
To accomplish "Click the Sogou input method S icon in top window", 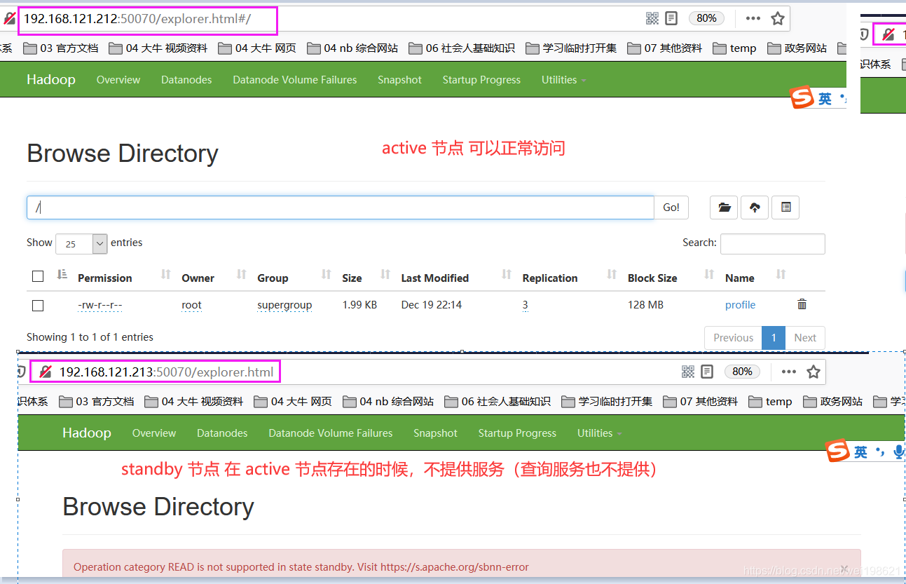I will click(x=802, y=98).
